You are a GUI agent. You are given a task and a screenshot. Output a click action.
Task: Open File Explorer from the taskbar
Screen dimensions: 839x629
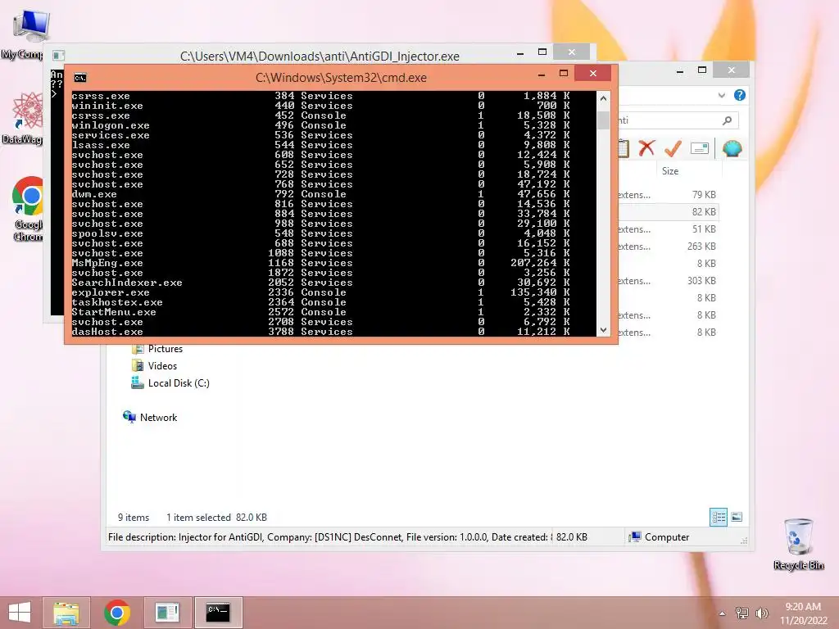pos(66,613)
